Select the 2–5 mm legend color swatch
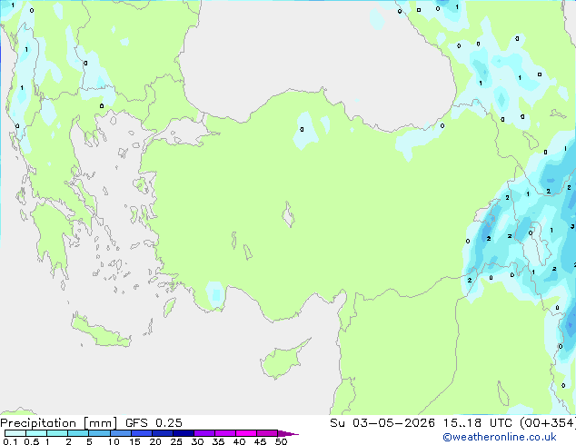 [x=78, y=433]
